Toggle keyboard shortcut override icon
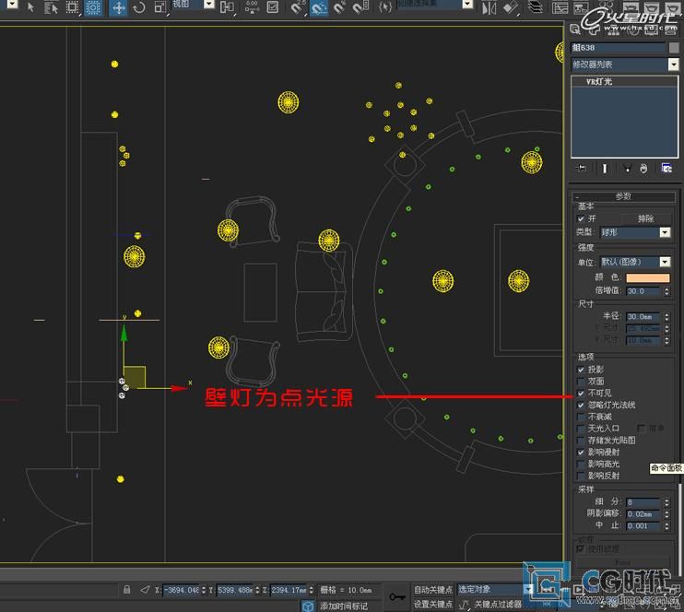 point(273,7)
